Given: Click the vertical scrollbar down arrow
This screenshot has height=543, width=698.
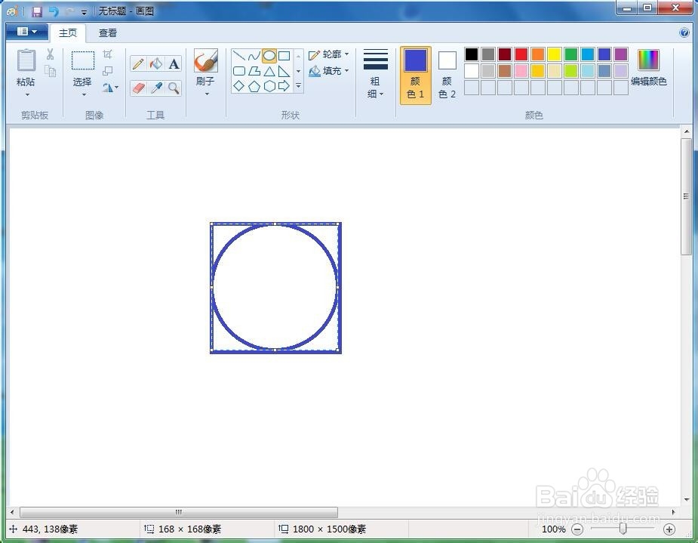Looking at the screenshot, I should point(686,500).
